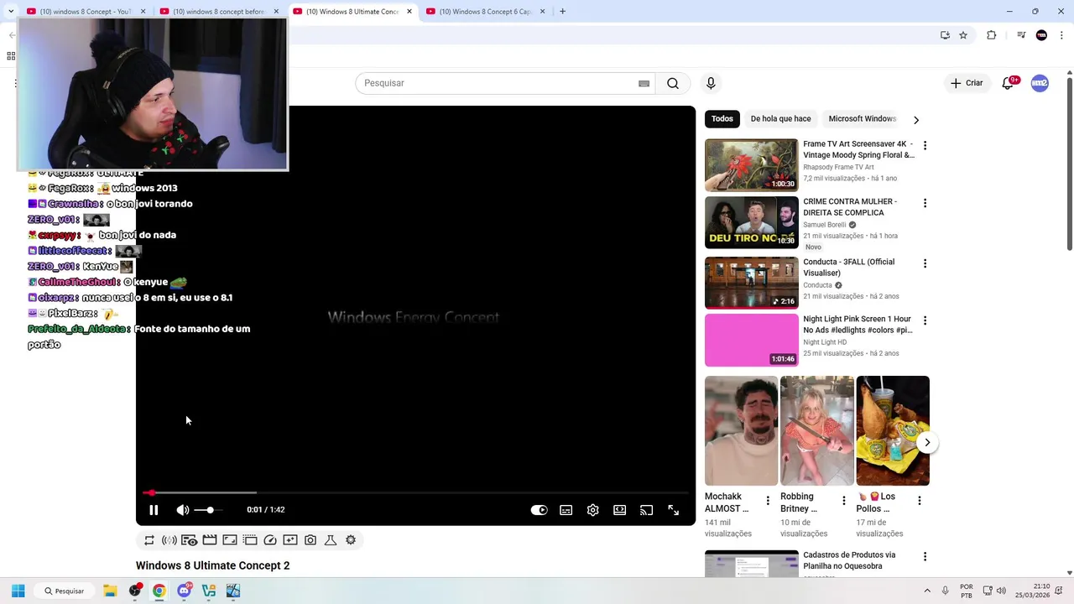The height and width of the screenshot is (604, 1074).
Task: Switch to 'windows 8 concept before' tab
Action: coord(218,12)
